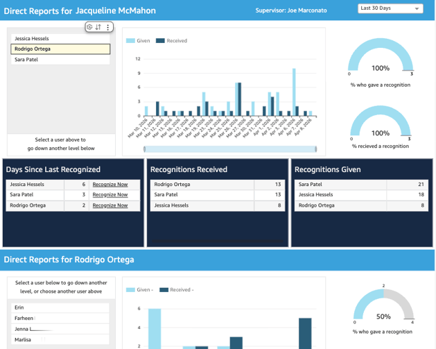The image size is (436, 349).
Task: Click the horizontal date range slider under chart
Action: click(x=229, y=149)
